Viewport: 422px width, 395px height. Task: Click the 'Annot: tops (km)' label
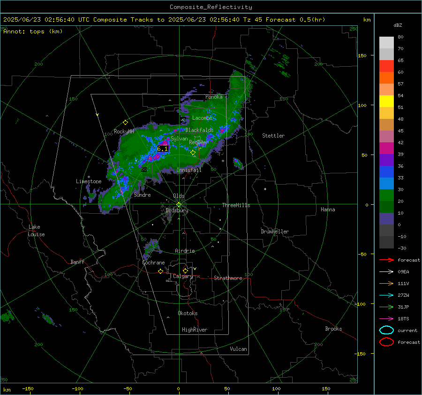click(33, 31)
